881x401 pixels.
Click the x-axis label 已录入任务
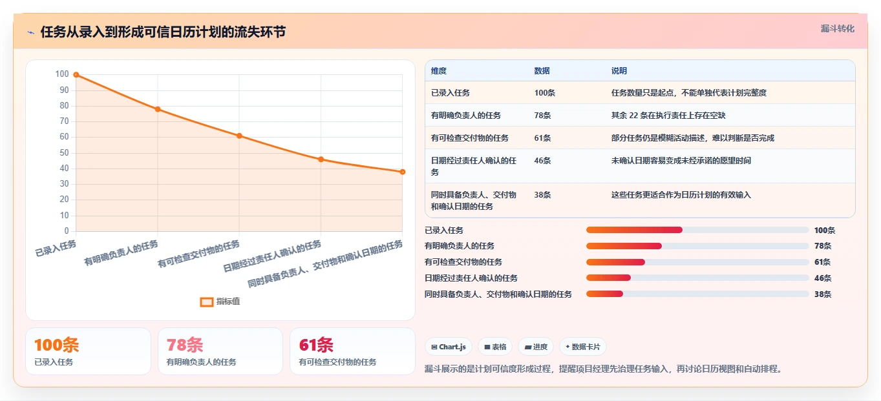tap(56, 248)
